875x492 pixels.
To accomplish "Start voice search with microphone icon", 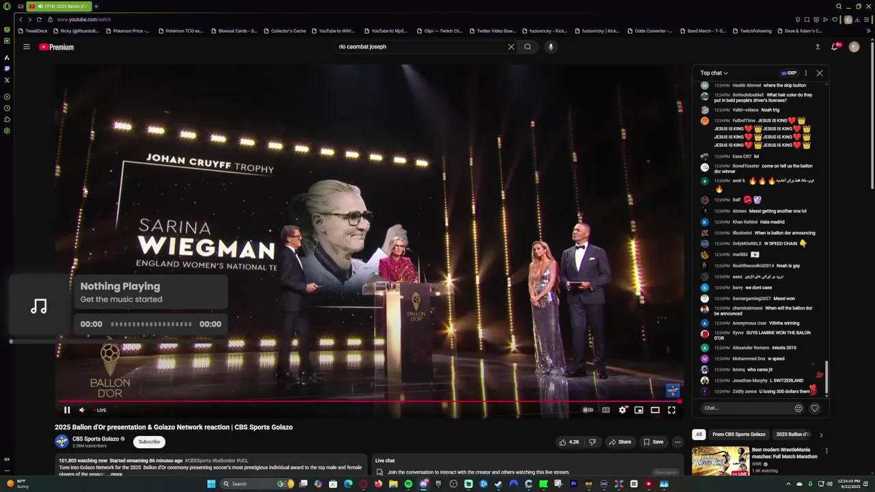I will [550, 46].
